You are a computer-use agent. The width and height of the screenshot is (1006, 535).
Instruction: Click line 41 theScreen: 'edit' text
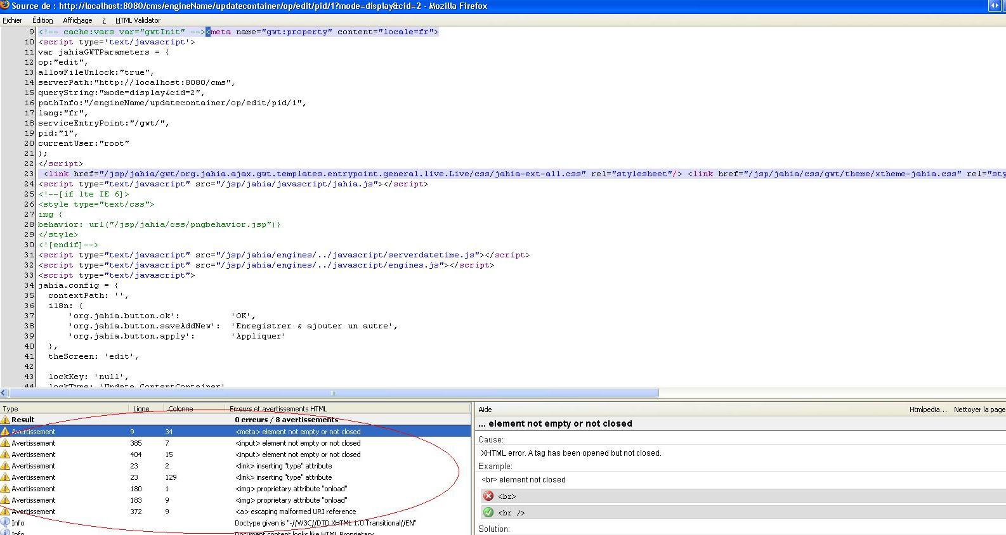click(x=93, y=356)
